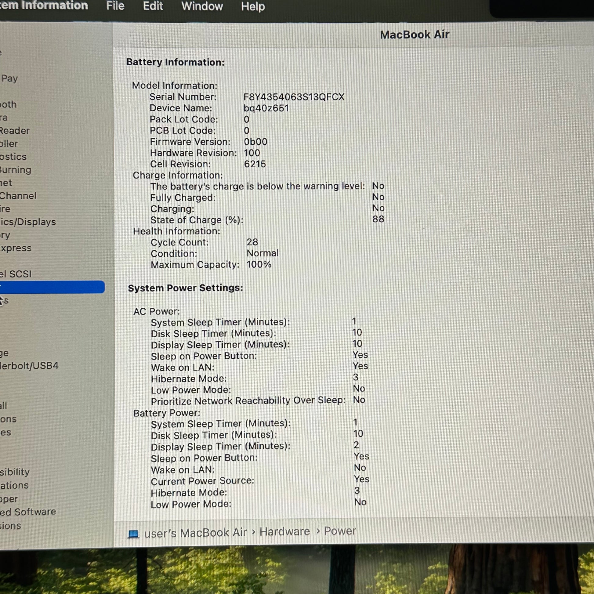This screenshot has height=594, width=594.
Task: Click the State of Charge value 88
Action: click(x=378, y=219)
